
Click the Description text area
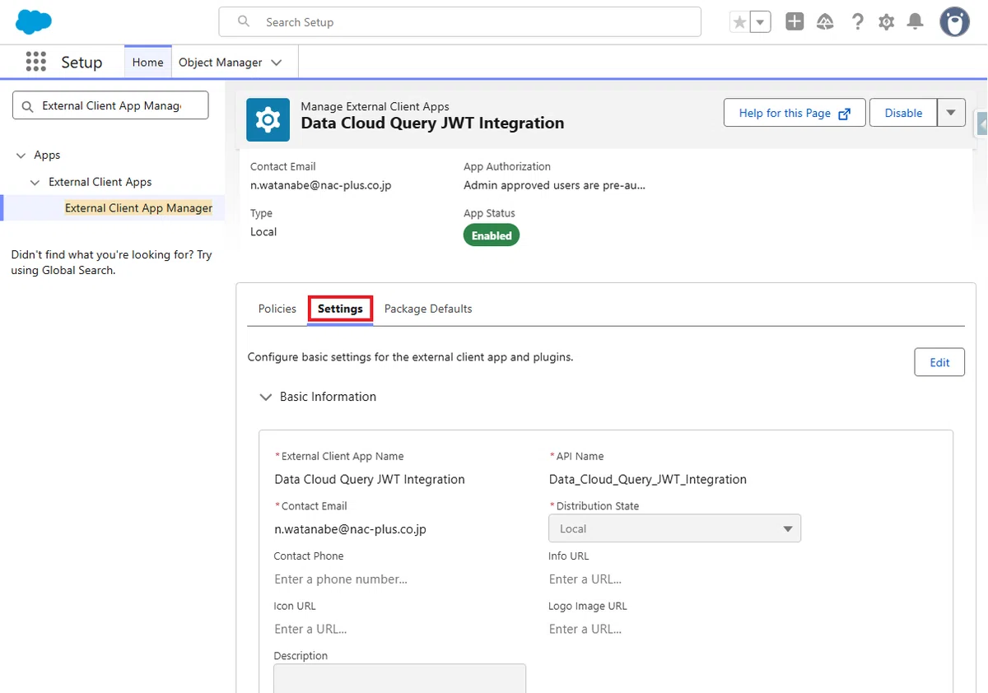(399, 678)
